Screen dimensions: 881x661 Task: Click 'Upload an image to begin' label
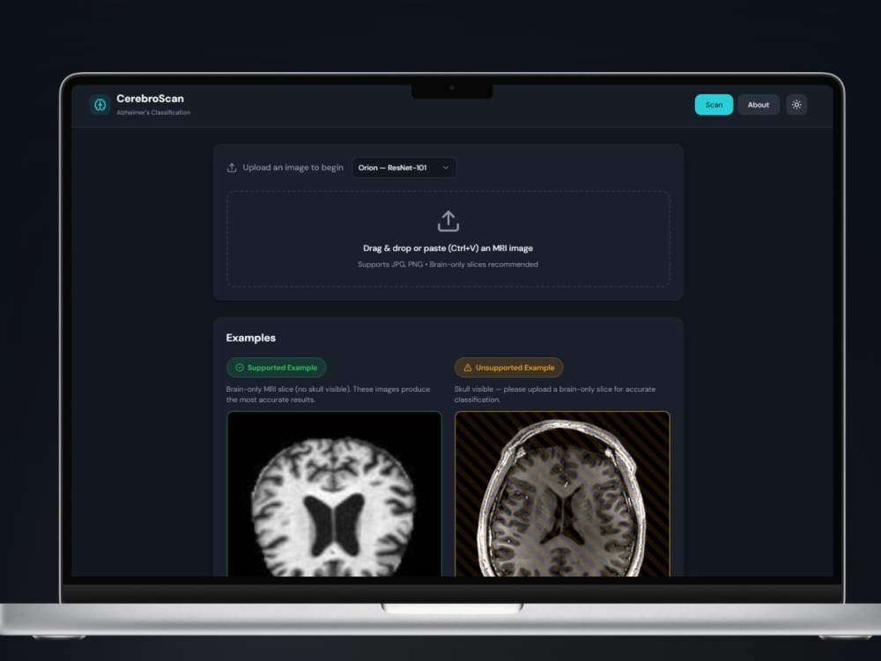292,168
